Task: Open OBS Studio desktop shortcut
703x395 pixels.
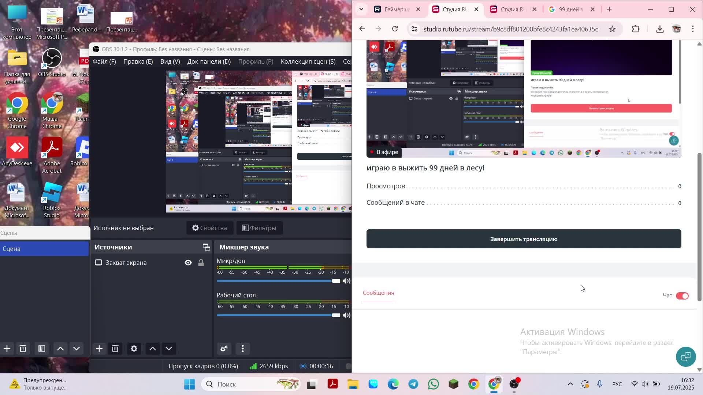Action: (x=52, y=63)
